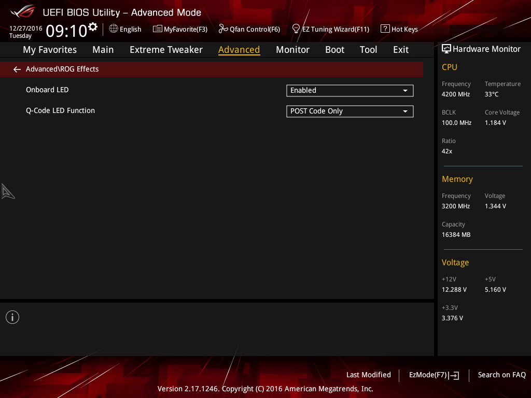Change language via English label
Screen dimensions: 531x398
tap(130, 30)
